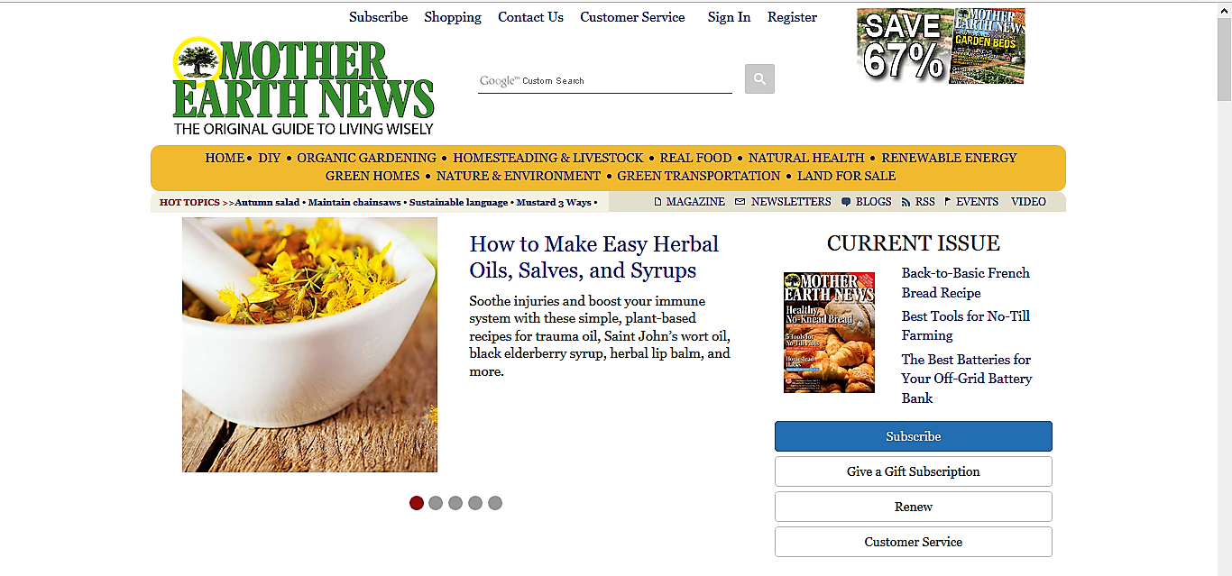Viewport: 1232px width, 576px height.
Task: Click the Save 67% advertisement banner
Action: coord(941,46)
